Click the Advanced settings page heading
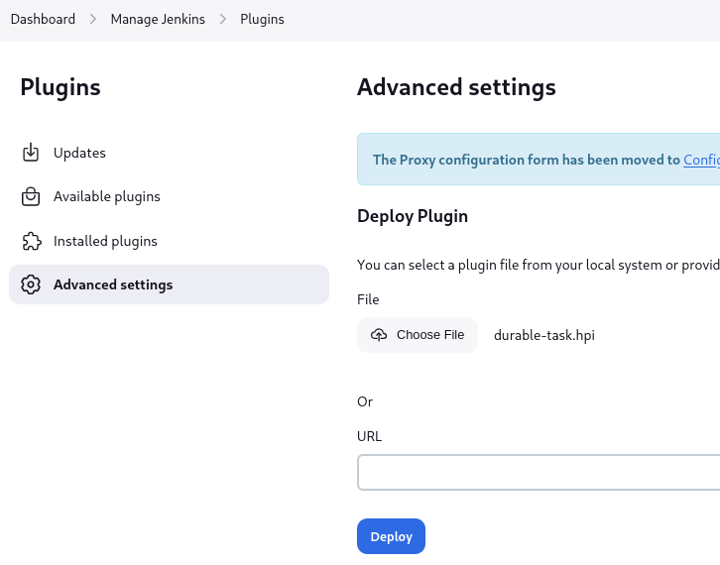 [x=456, y=87]
